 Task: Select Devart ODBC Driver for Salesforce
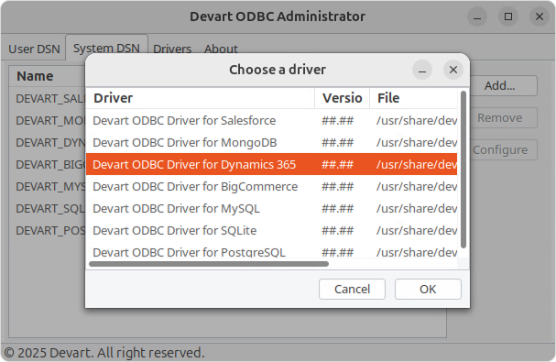point(272,120)
